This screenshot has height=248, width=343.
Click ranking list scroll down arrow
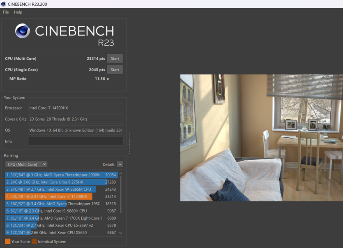click(120, 233)
